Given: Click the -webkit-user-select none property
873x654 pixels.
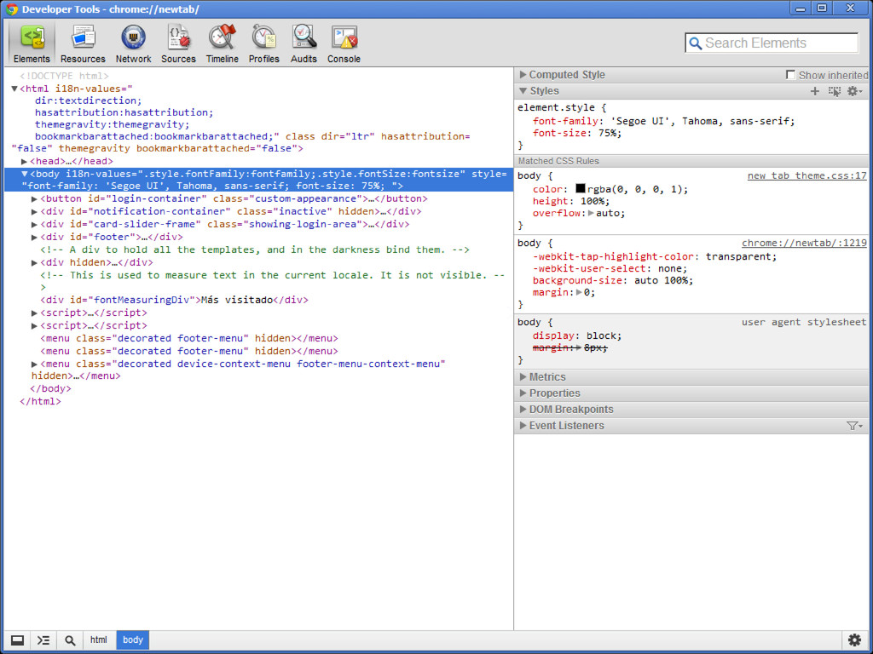Looking at the screenshot, I should point(610,268).
